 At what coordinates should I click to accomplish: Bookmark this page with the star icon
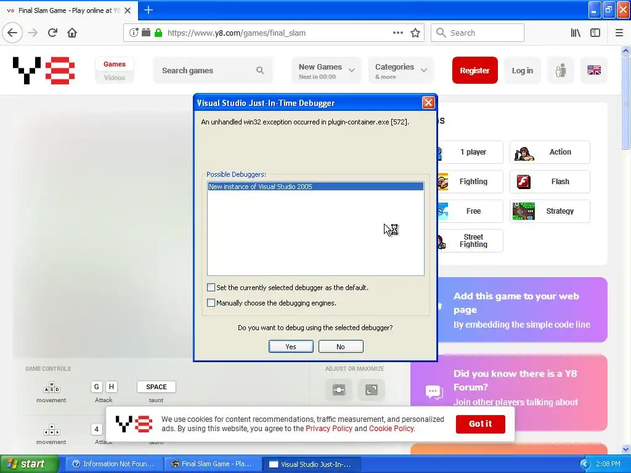pos(415,33)
